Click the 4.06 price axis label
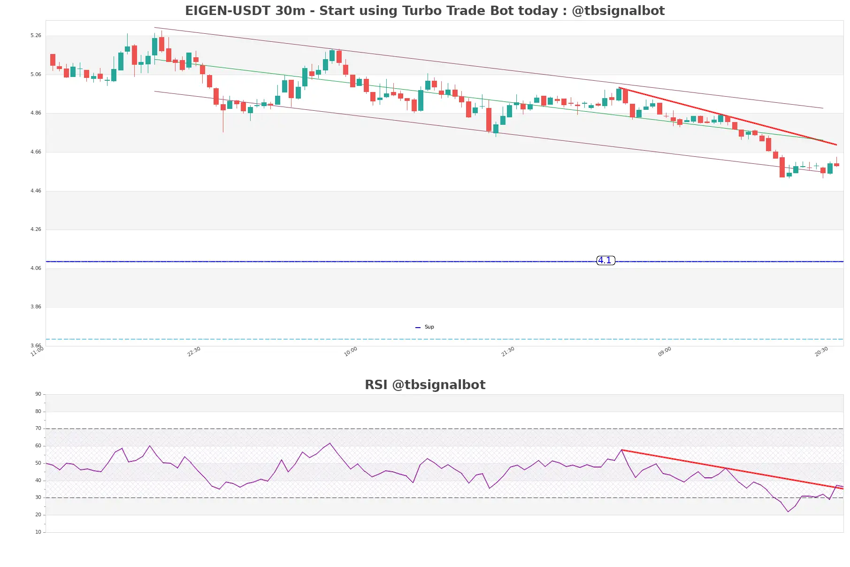850x567 pixels. (x=36, y=268)
